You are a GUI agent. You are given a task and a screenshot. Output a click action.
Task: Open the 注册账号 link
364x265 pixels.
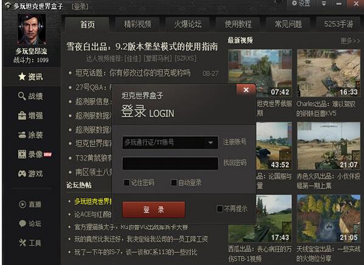(x=235, y=142)
